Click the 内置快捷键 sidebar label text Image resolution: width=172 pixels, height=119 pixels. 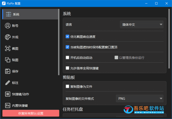tap(20, 106)
